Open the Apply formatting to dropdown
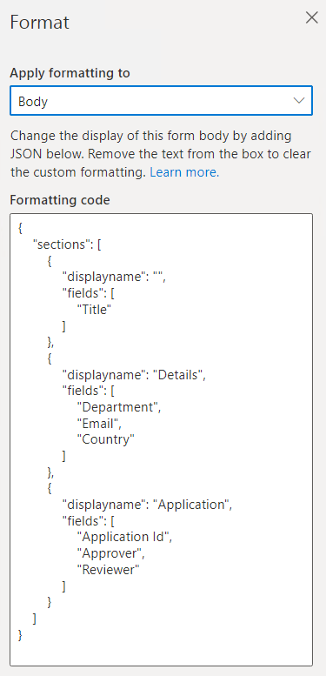 [x=161, y=101]
